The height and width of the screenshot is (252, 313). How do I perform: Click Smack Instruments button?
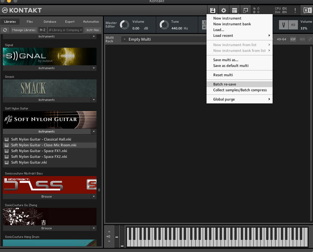(x=47, y=100)
